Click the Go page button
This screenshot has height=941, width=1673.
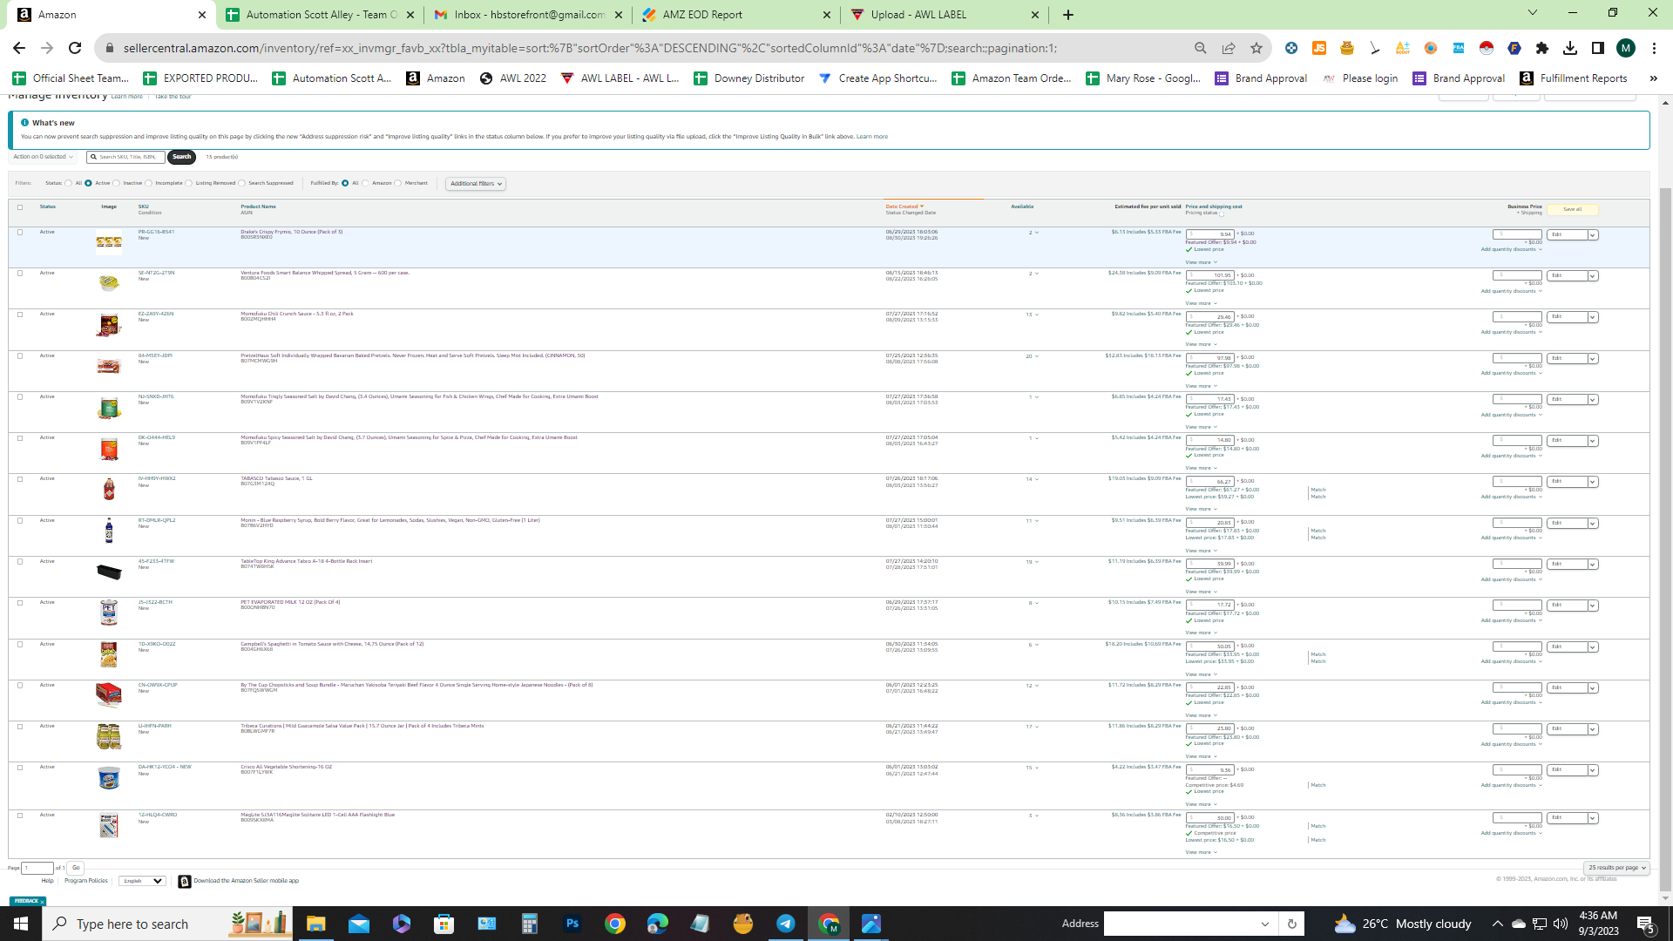coord(76,868)
